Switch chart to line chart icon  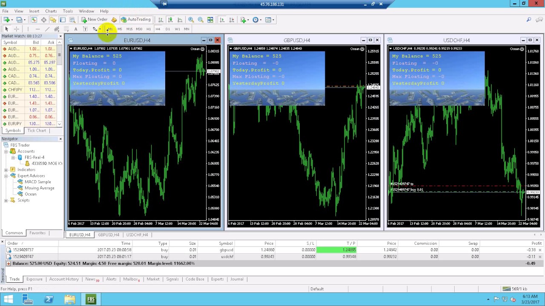pos(180,20)
